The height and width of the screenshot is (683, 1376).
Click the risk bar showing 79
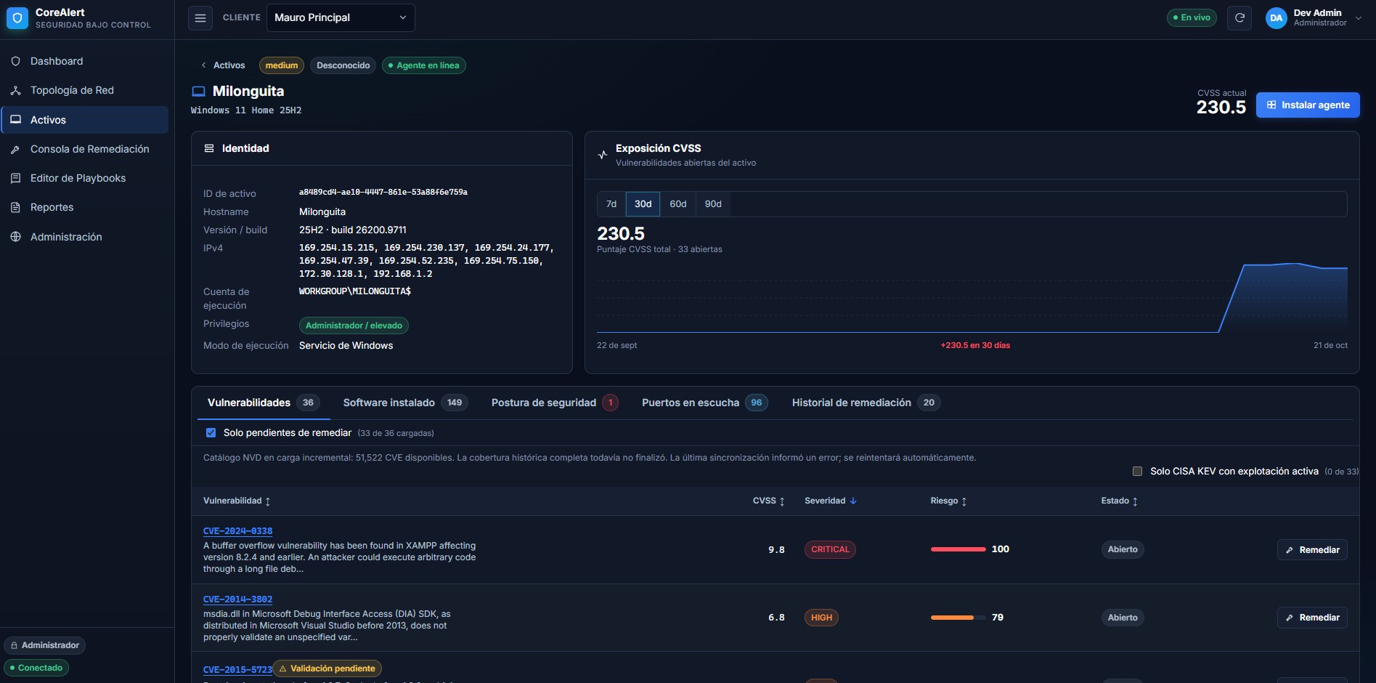click(958, 618)
